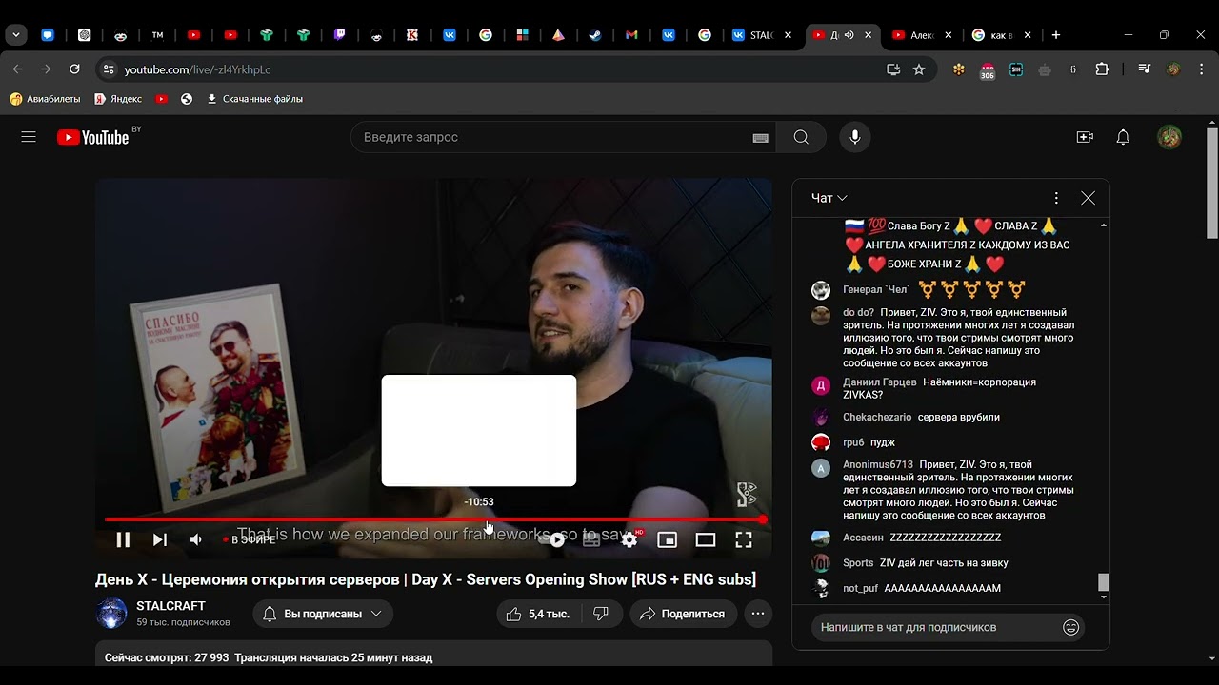
Task: Open a new browser tab
Action: pyautogui.click(x=1055, y=35)
